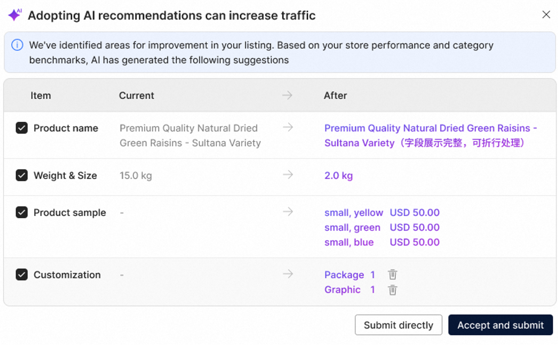Click the blue info circle icon
The height and width of the screenshot is (345, 558).
pos(17,45)
